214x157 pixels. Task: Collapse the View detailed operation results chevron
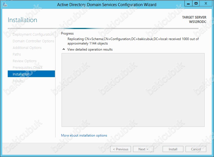[64, 49]
